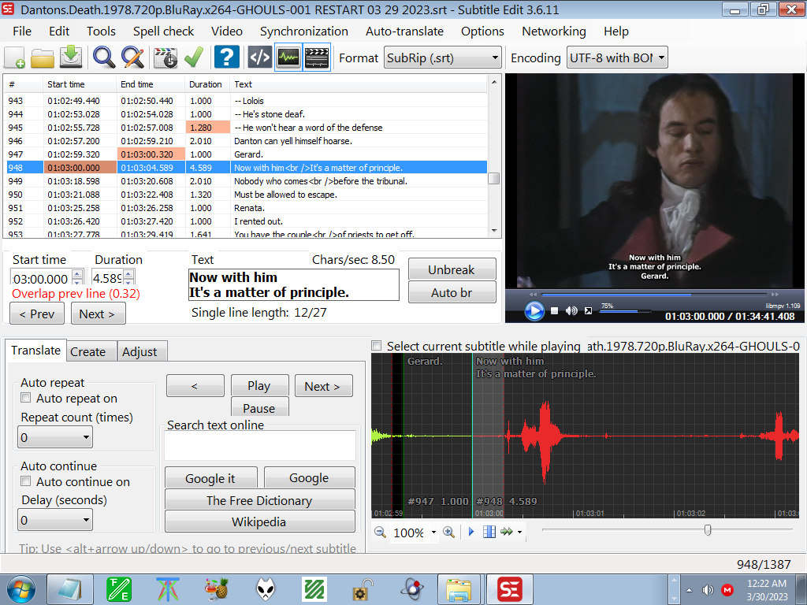The image size is (807, 605).
Task: Save the subtitle file
Action: [71, 57]
